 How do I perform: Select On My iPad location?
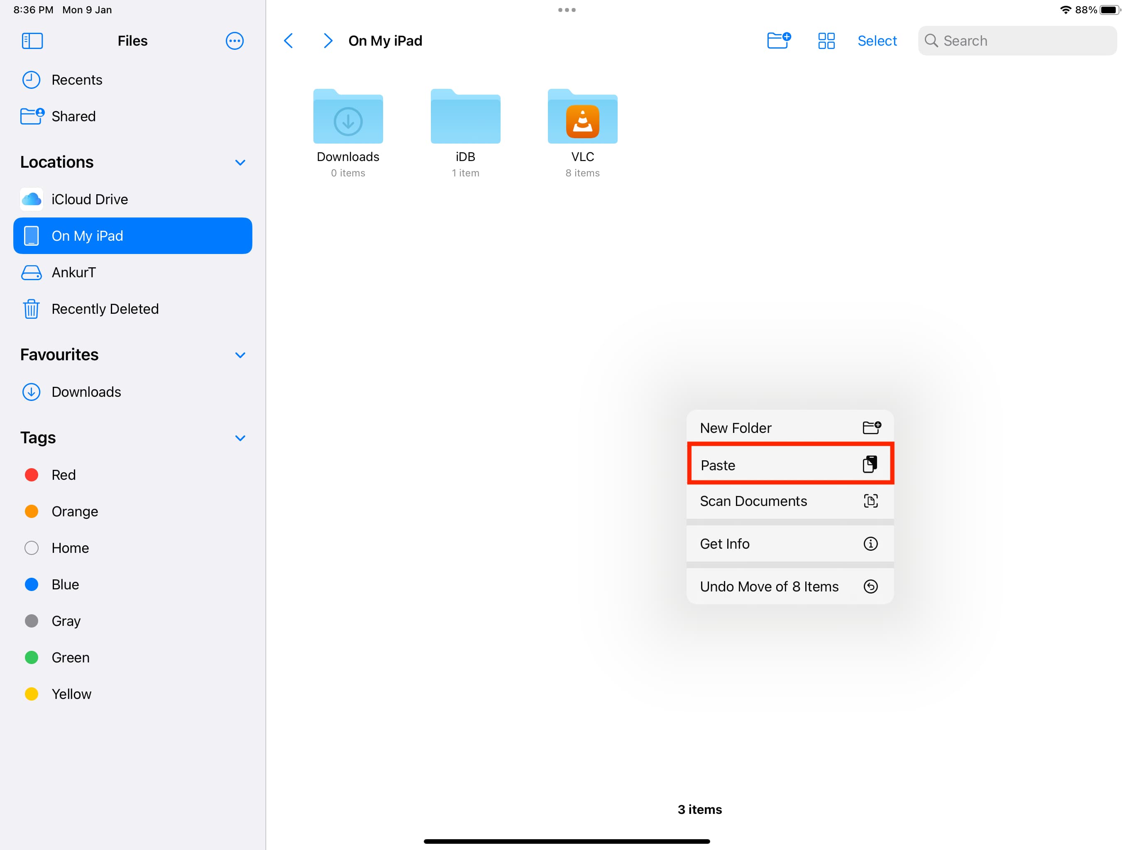[x=132, y=236]
